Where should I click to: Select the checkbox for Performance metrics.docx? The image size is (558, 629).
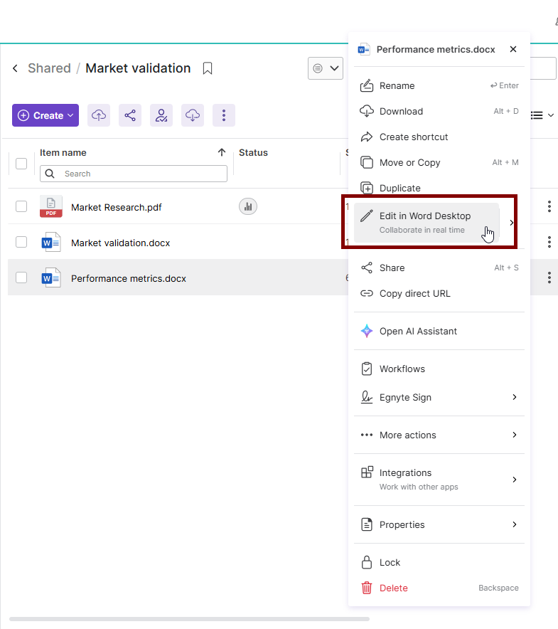point(21,277)
